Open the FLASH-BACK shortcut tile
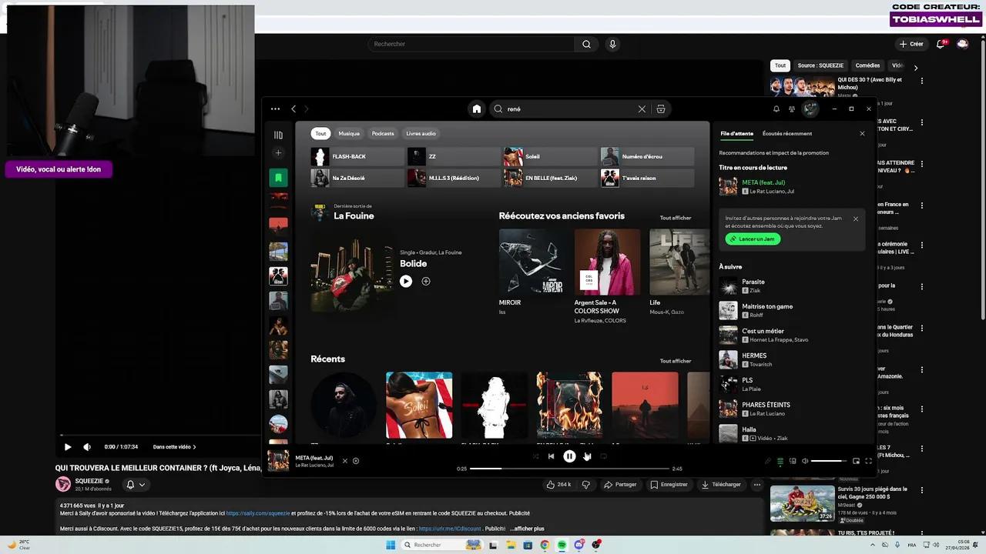Screen dimensions: 986x554 [357, 157]
